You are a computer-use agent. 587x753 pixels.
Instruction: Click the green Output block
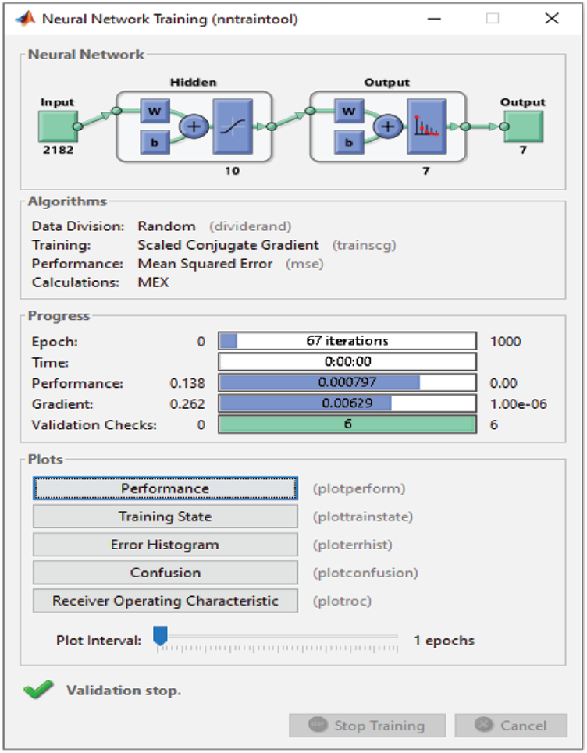(523, 126)
